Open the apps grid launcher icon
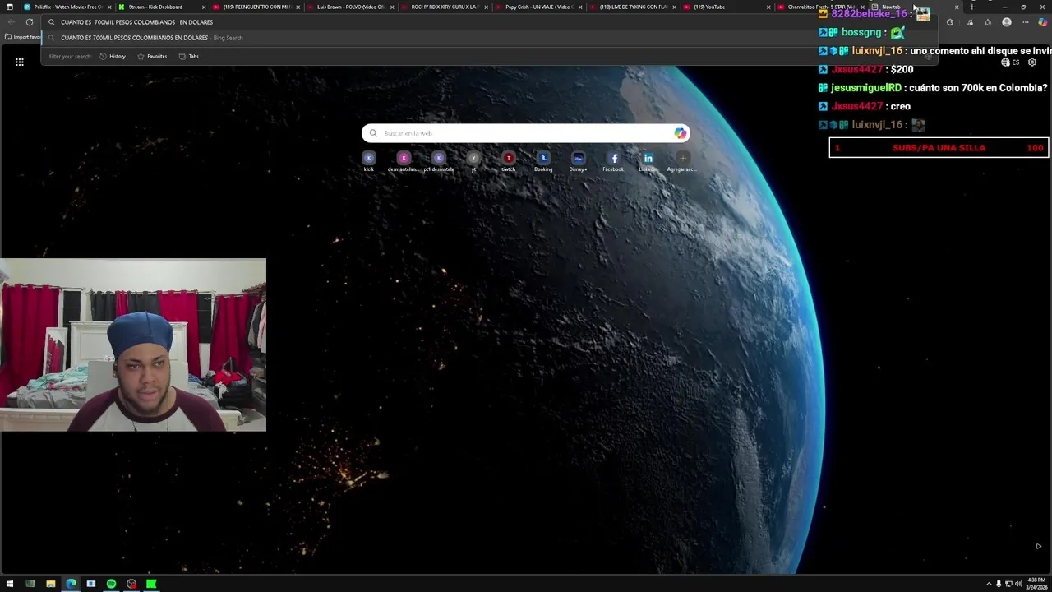This screenshot has height=592, width=1052. tap(20, 62)
